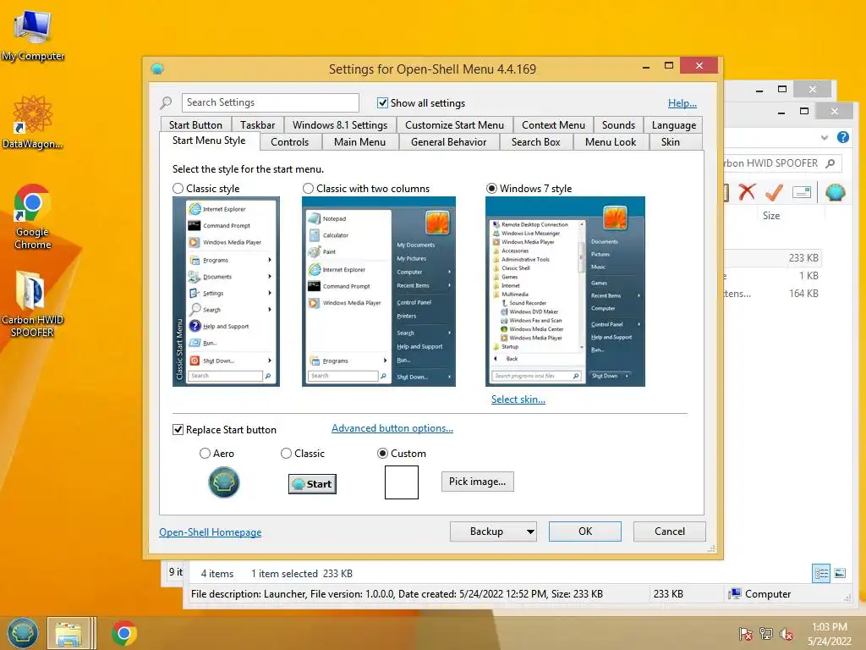The width and height of the screenshot is (866, 650).
Task: Click the shell icon in Explorer toolbar
Action: coord(835,192)
